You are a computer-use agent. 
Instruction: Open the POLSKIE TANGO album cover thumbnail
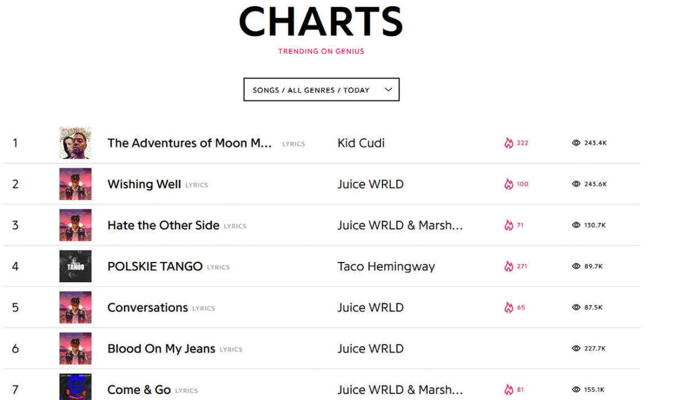tap(75, 266)
